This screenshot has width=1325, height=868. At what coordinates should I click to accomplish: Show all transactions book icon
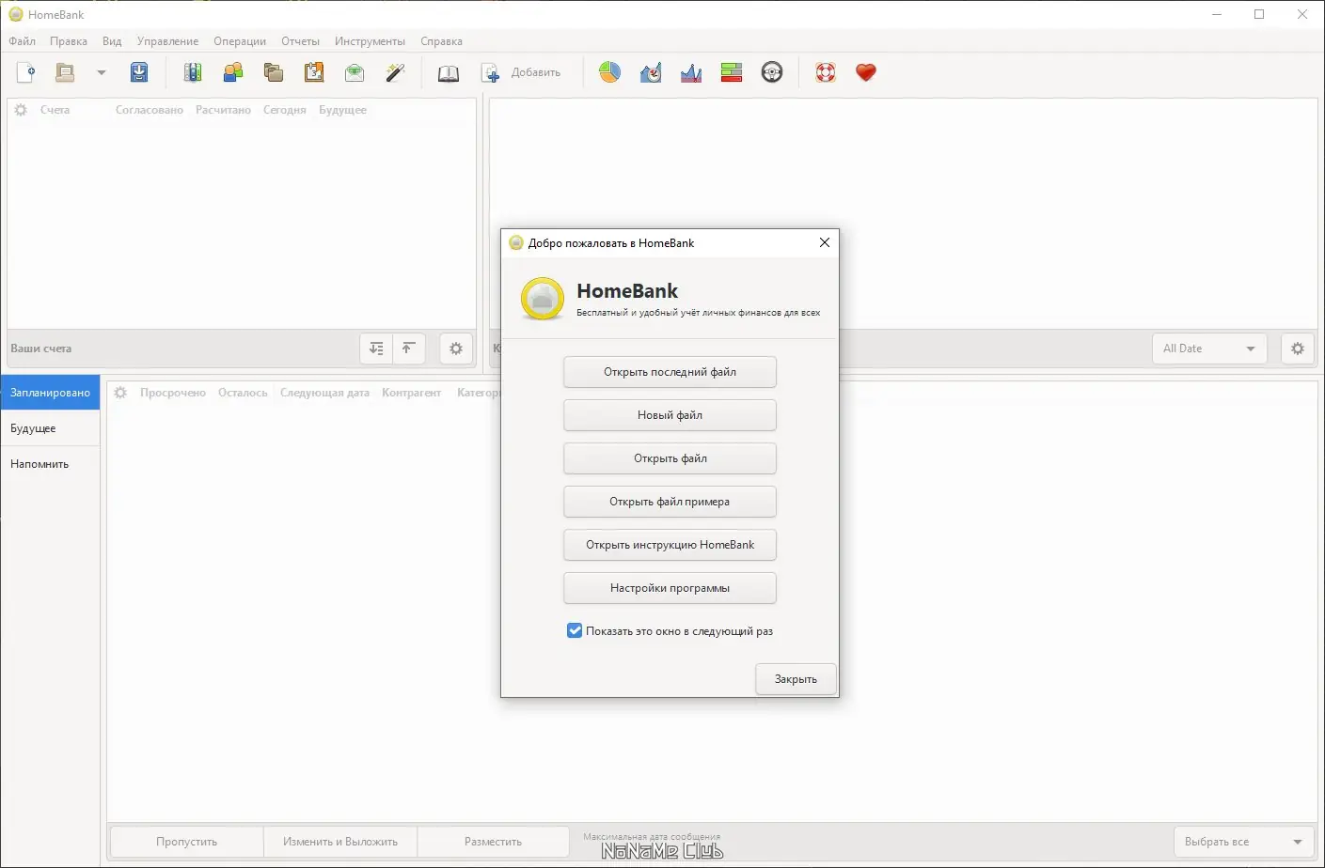click(449, 72)
